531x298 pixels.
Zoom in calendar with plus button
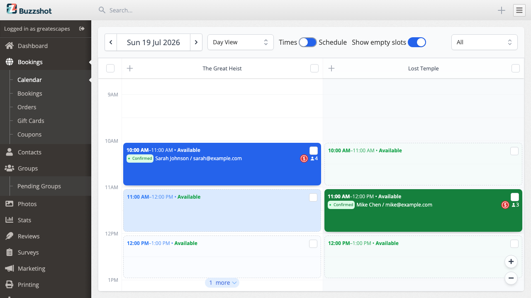(511, 262)
